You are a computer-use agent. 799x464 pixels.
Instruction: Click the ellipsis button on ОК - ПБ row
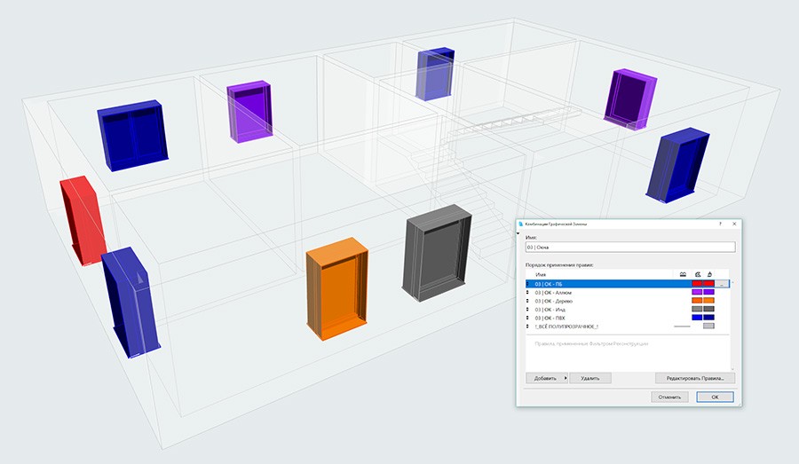722,284
